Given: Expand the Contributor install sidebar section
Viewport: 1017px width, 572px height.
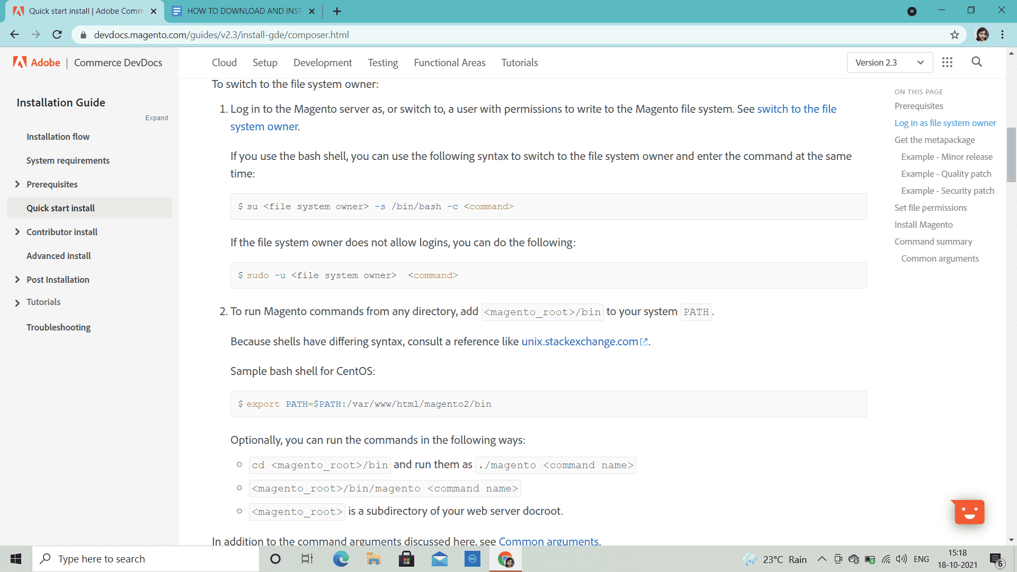Looking at the screenshot, I should click(x=17, y=231).
